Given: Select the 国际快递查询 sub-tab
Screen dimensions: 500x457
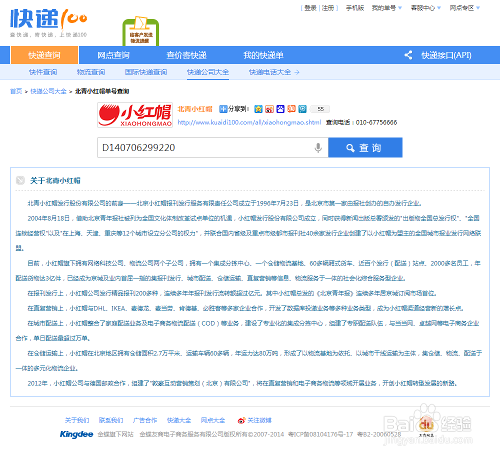Looking at the screenshot, I should (x=146, y=72).
